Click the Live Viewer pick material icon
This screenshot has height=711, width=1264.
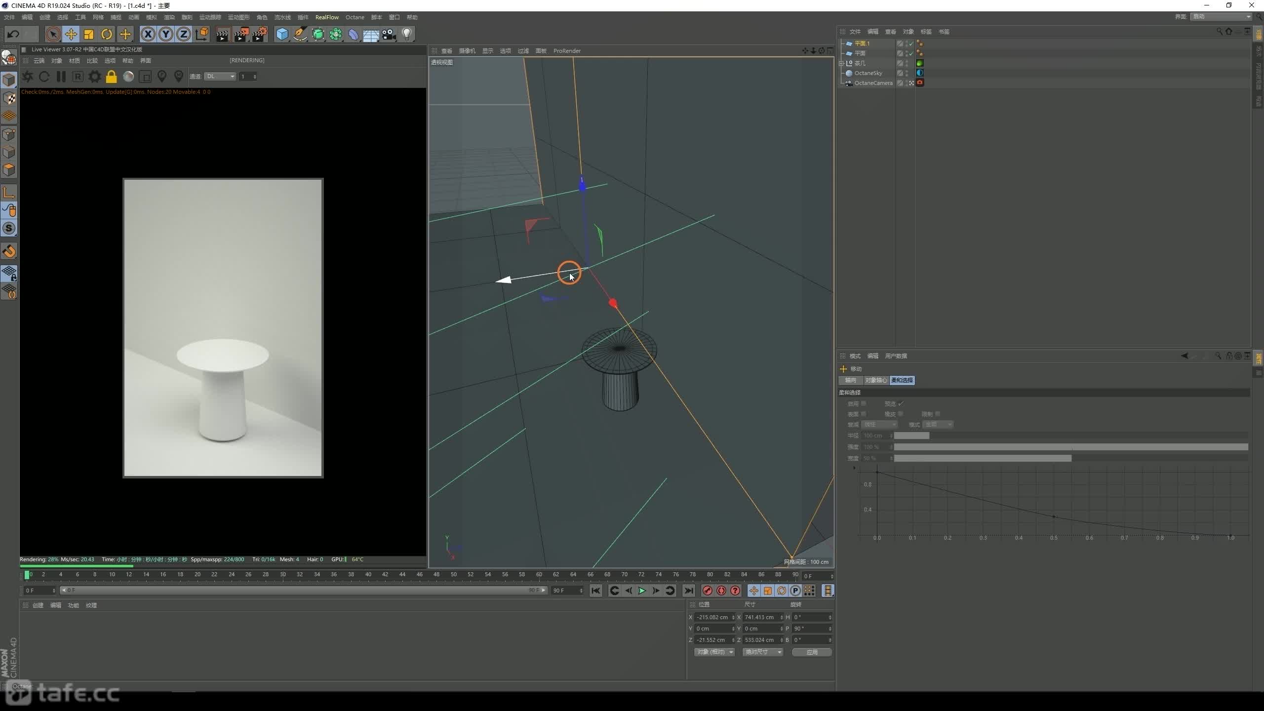coord(179,77)
